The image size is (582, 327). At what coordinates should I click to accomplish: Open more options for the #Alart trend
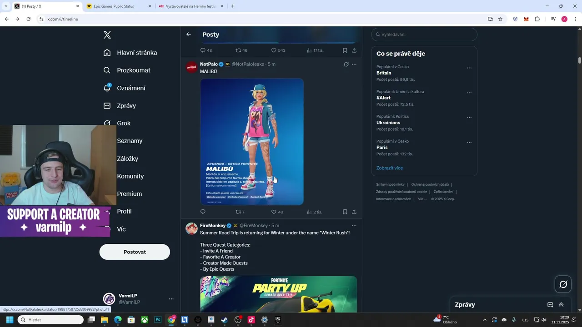click(469, 93)
